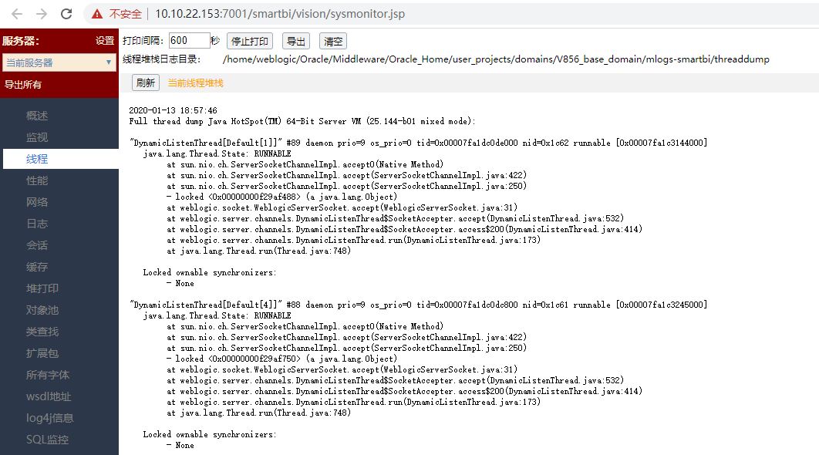Open the log4j信息 menu item
The width and height of the screenshot is (819, 455).
49,418
